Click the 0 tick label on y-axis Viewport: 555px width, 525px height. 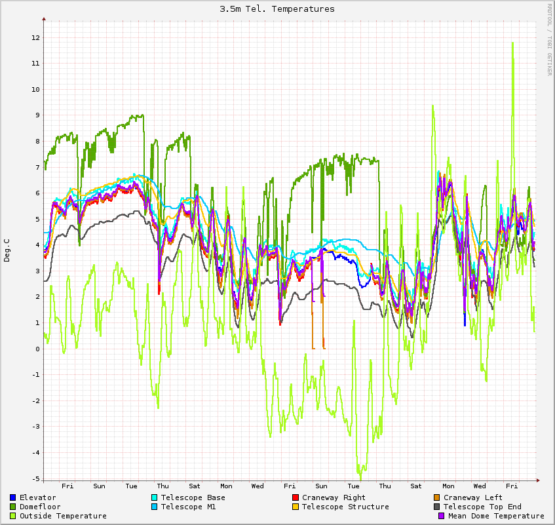pyautogui.click(x=37, y=349)
